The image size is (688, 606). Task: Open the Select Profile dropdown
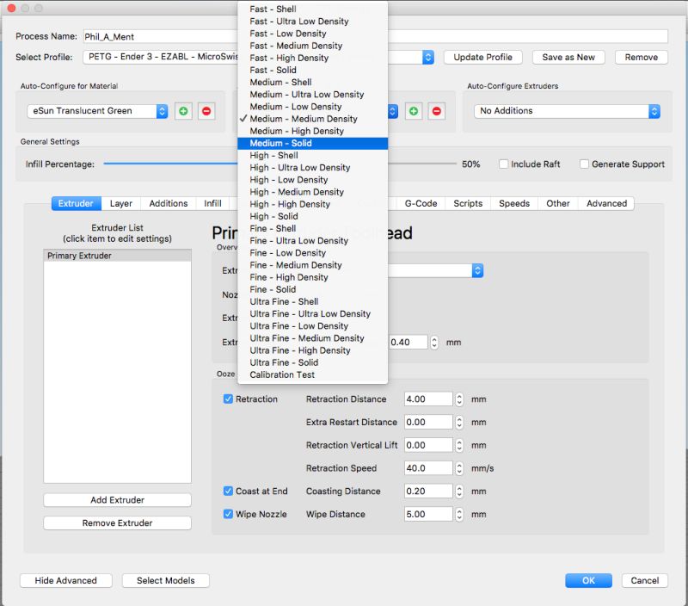[x=428, y=57]
